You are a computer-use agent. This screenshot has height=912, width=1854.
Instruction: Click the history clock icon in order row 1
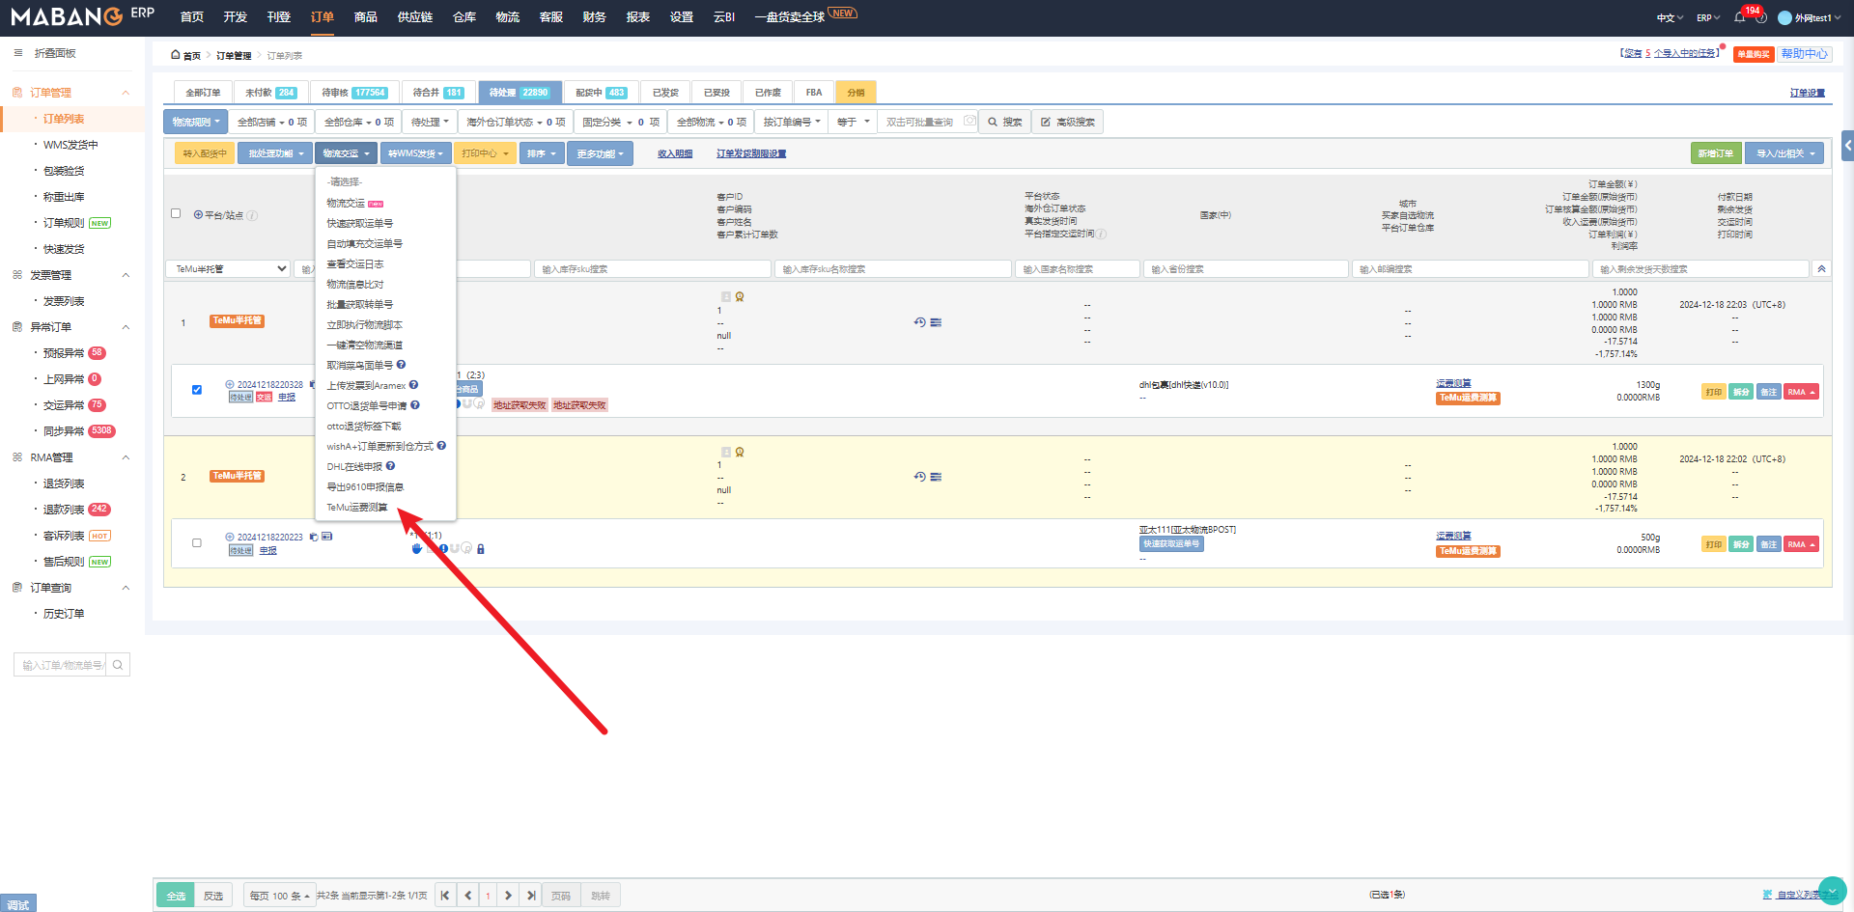(919, 322)
